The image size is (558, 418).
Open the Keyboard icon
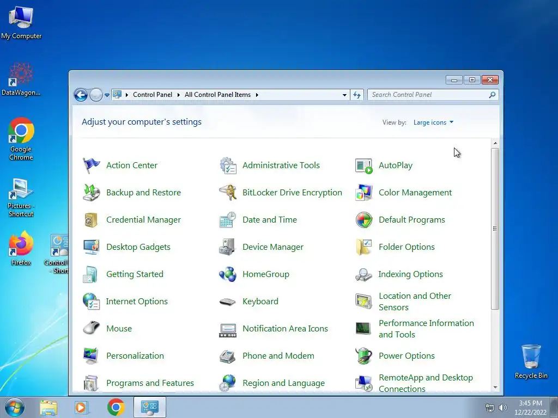pos(228,302)
